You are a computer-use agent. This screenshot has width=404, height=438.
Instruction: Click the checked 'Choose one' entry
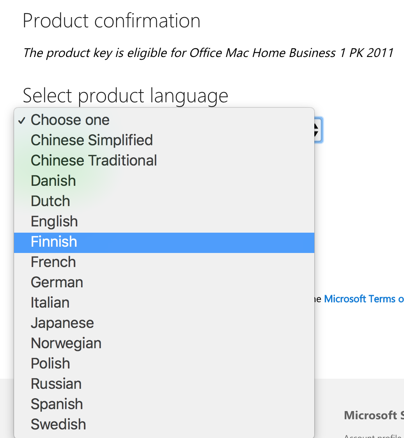[x=164, y=120]
